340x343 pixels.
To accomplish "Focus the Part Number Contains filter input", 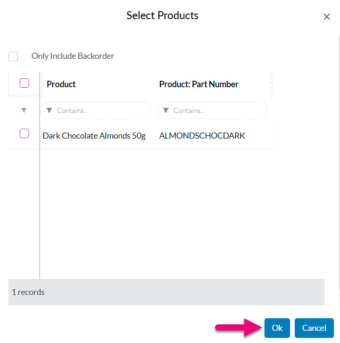I will click(x=212, y=111).
